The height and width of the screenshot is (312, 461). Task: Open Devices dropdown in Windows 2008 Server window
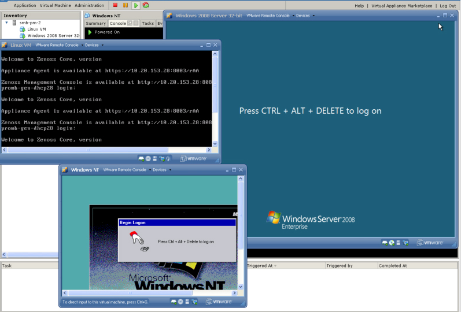pos(305,16)
